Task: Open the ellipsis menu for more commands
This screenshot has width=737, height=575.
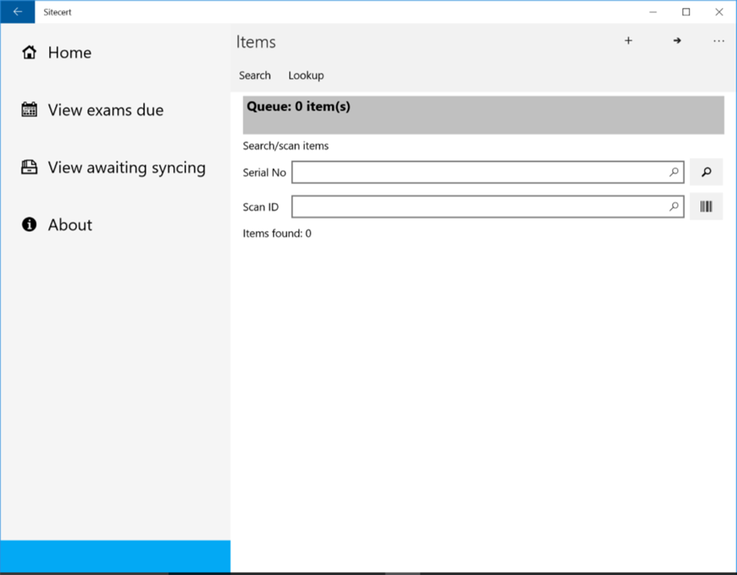Action: coord(718,41)
